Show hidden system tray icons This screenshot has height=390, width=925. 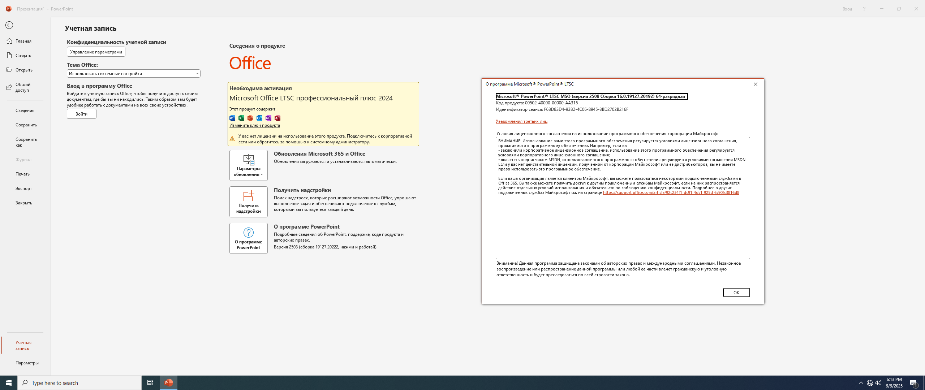pos(861,383)
